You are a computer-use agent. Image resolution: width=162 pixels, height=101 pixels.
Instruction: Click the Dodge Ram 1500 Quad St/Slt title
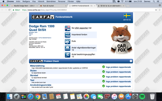[42, 28]
